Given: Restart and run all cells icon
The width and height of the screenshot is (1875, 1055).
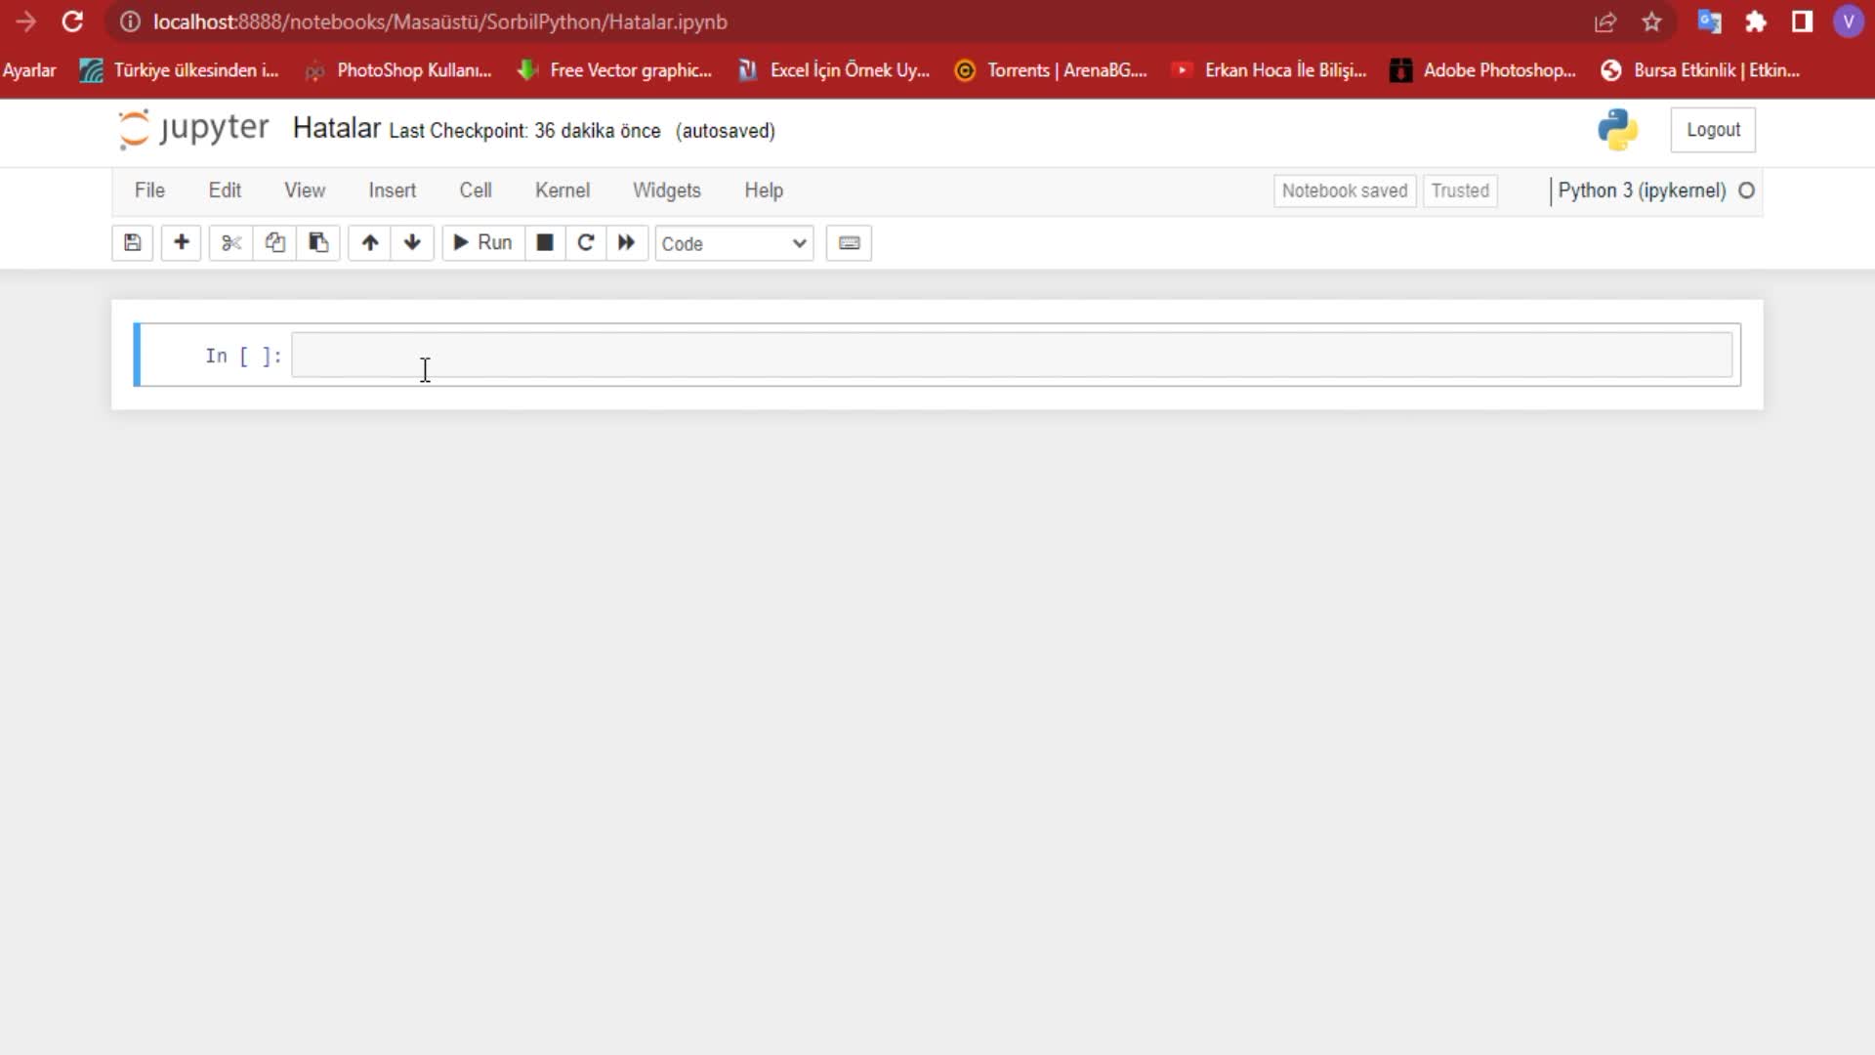Looking at the screenshot, I should tap(626, 243).
